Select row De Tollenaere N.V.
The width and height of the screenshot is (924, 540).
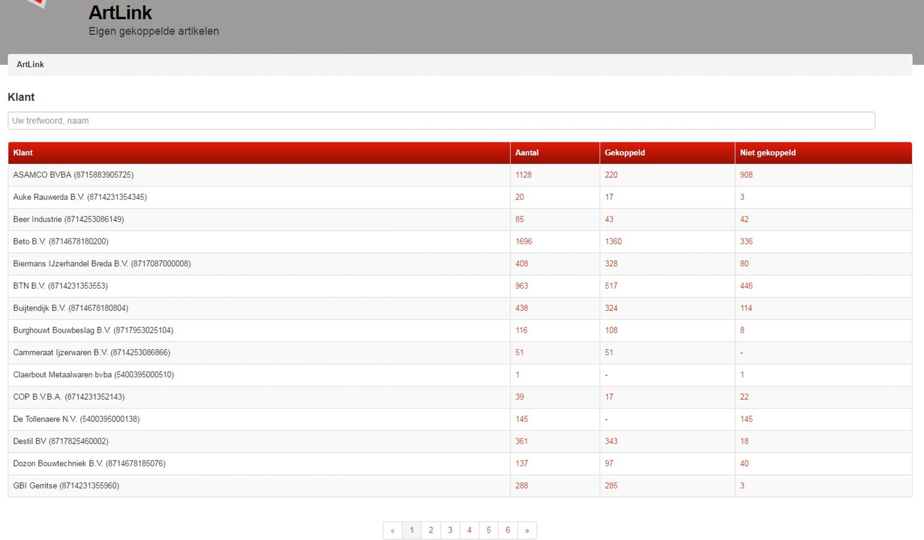(460, 419)
